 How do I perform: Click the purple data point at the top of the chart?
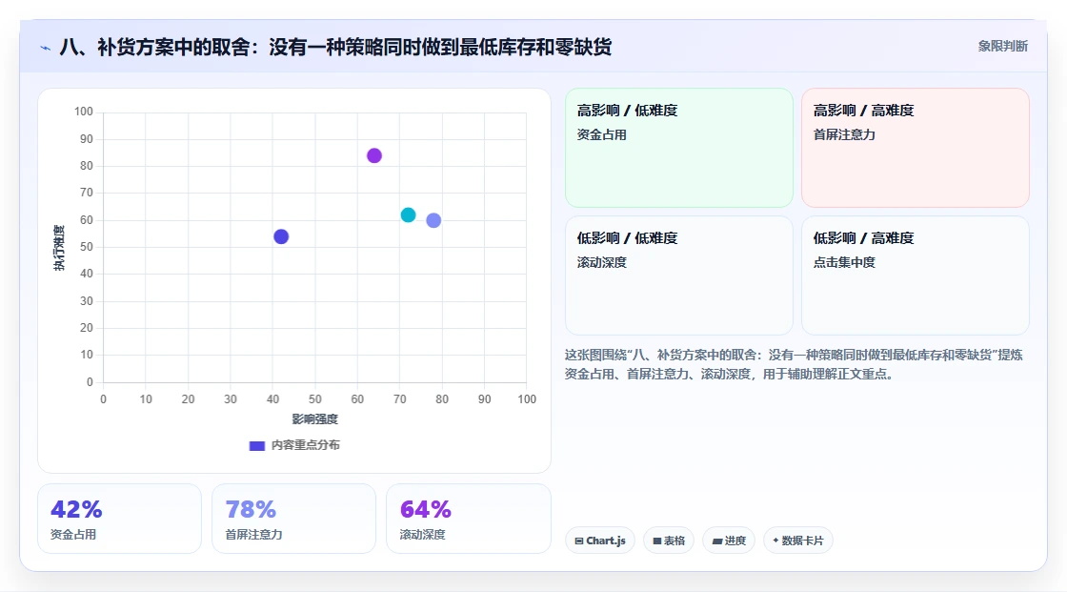point(374,156)
